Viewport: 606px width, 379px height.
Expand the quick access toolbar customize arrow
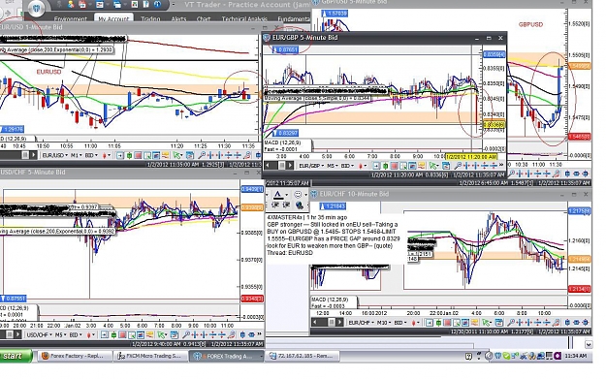click(x=173, y=4)
